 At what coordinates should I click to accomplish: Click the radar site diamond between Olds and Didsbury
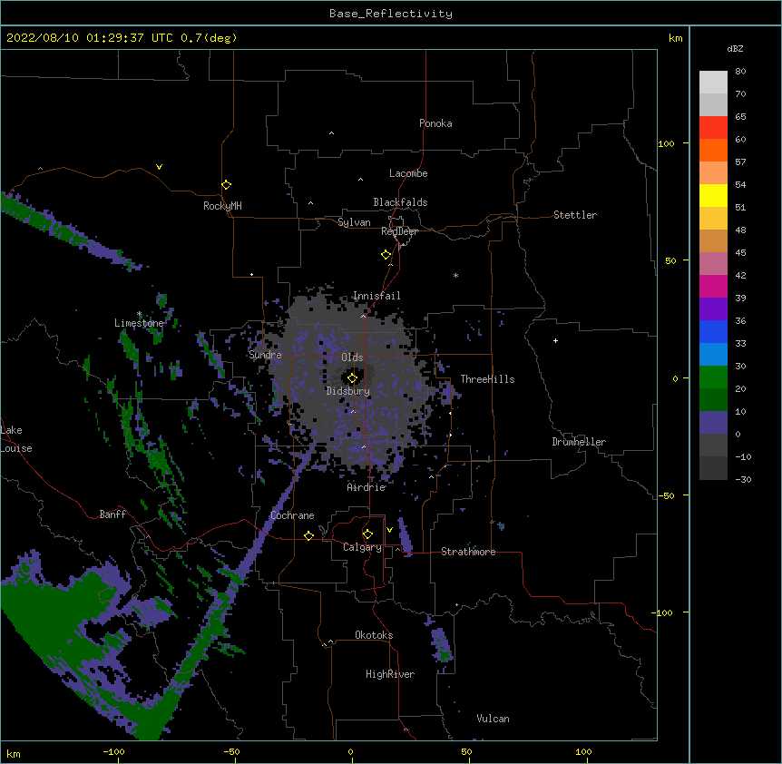353,378
